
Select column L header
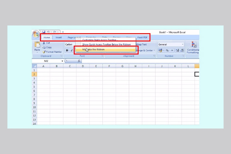[x=188, y=66]
